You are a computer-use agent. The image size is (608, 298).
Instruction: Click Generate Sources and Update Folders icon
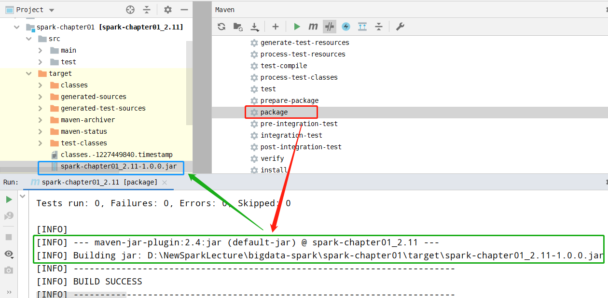point(238,27)
